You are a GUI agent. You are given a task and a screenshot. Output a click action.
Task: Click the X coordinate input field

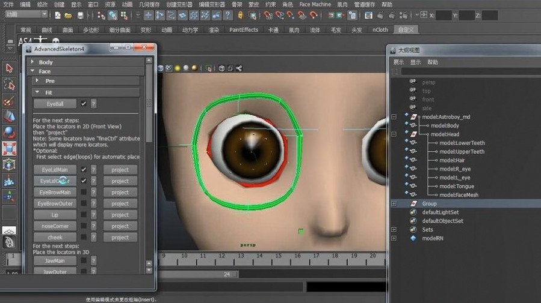pyautogui.click(x=444, y=16)
